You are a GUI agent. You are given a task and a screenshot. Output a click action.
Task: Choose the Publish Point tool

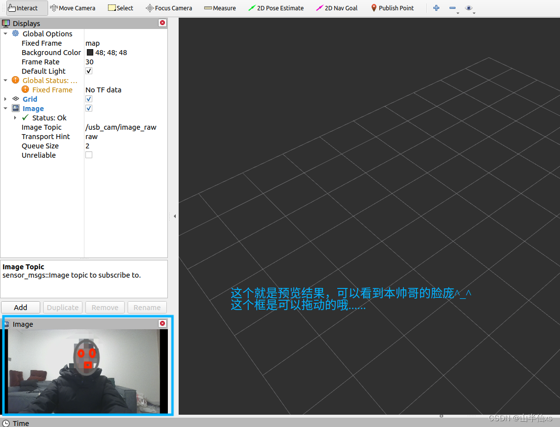point(392,8)
